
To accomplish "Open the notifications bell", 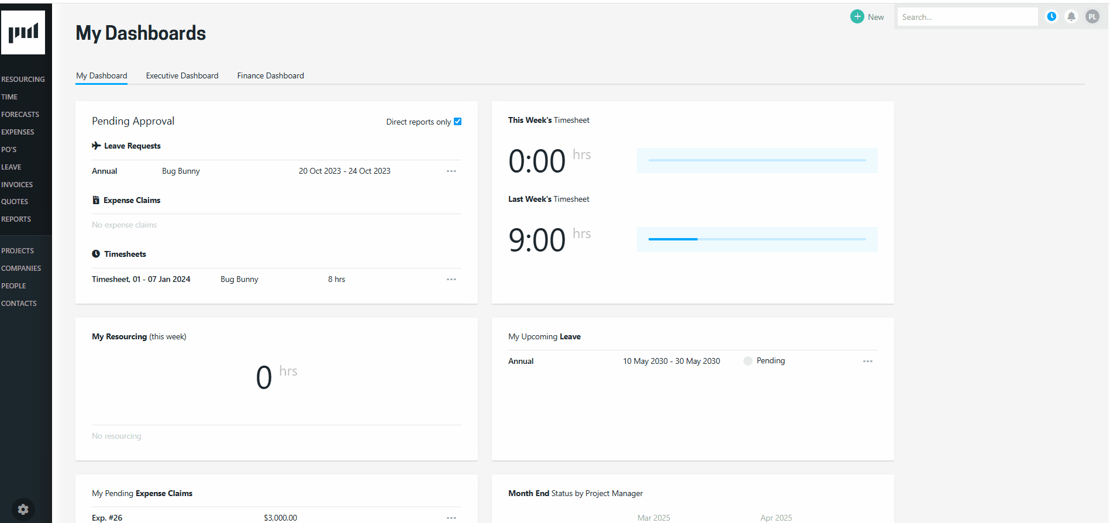I will 1071,16.
